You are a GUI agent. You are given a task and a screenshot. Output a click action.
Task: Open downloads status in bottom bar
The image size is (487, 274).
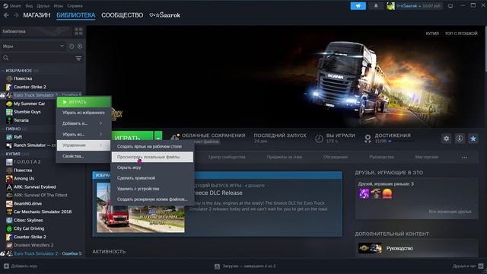tap(245, 266)
